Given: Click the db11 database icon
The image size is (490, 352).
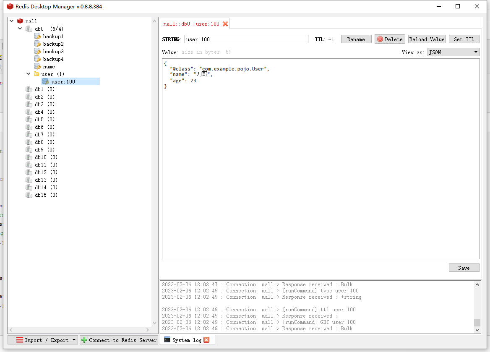Looking at the screenshot, I should (x=29, y=165).
